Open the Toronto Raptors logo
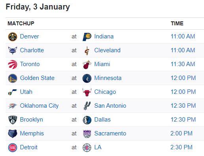The image size is (204, 156). coord(13,65)
